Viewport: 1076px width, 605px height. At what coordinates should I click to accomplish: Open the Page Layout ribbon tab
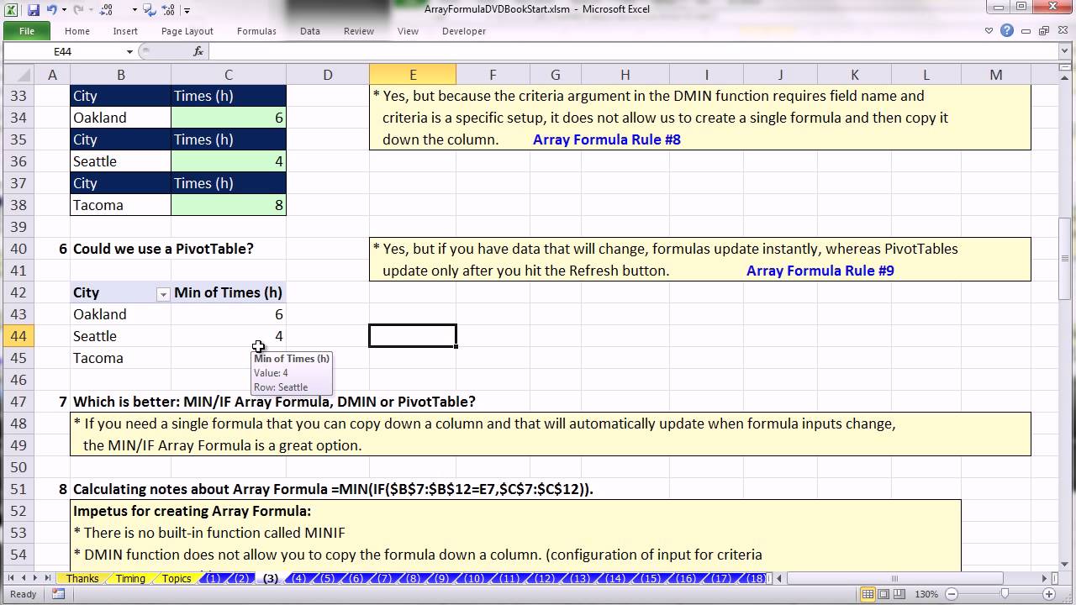tap(187, 31)
